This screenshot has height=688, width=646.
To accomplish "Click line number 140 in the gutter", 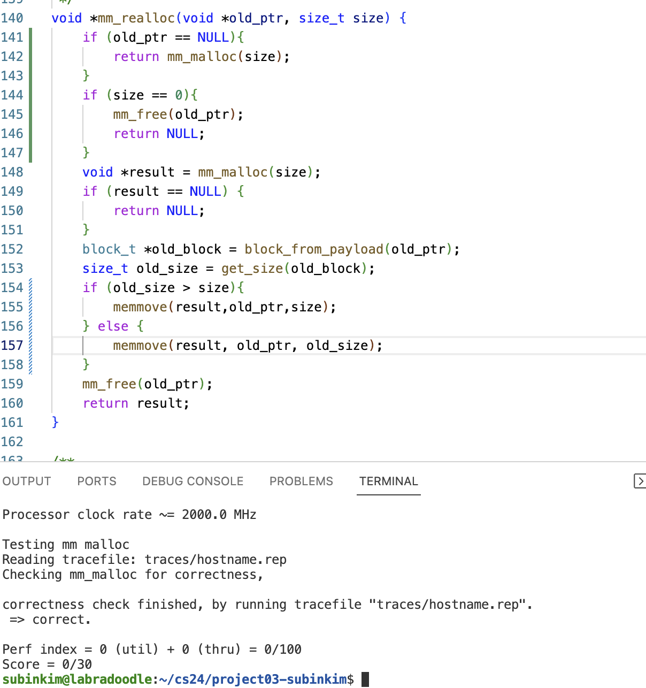I will (12, 18).
